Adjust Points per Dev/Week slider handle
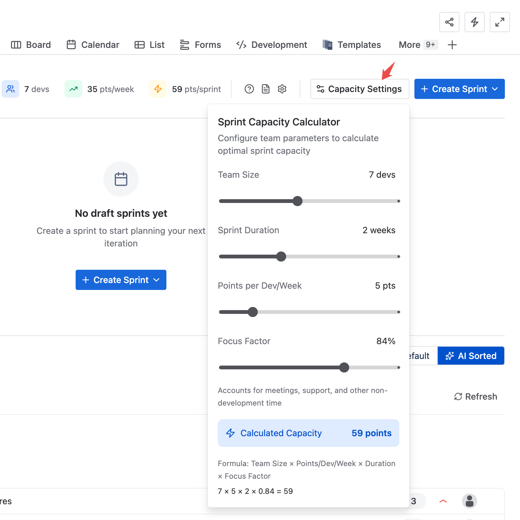 pos(253,312)
